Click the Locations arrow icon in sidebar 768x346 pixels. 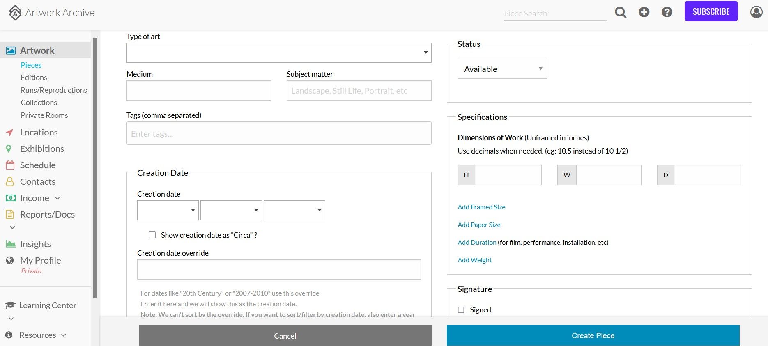click(10, 133)
